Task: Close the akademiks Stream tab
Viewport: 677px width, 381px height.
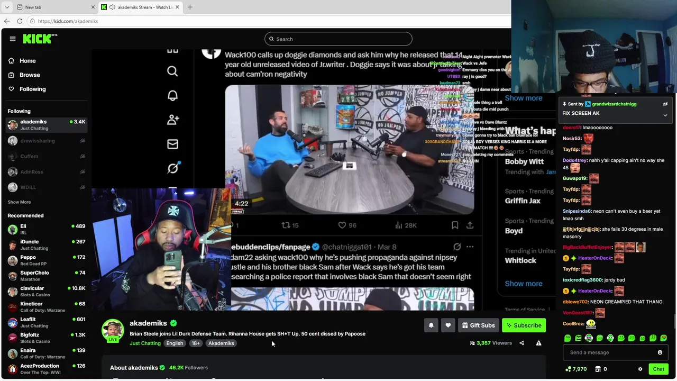Action: coord(177,7)
